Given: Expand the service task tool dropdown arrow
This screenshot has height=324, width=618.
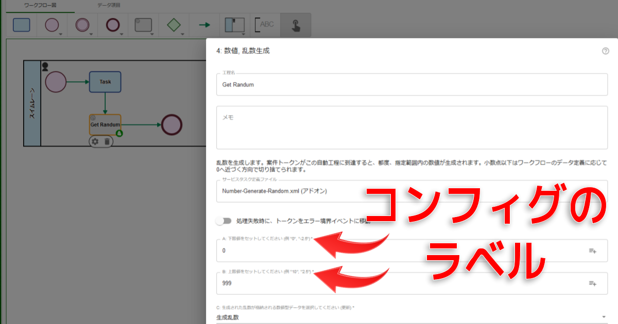Looking at the screenshot, I should [152, 34].
